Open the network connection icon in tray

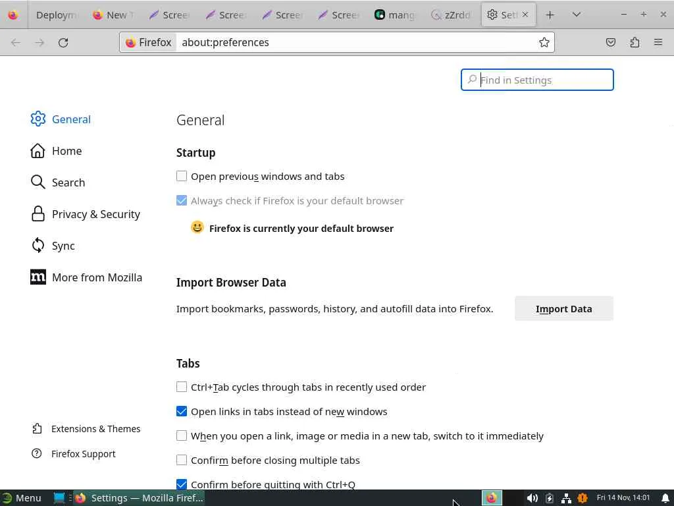566,498
